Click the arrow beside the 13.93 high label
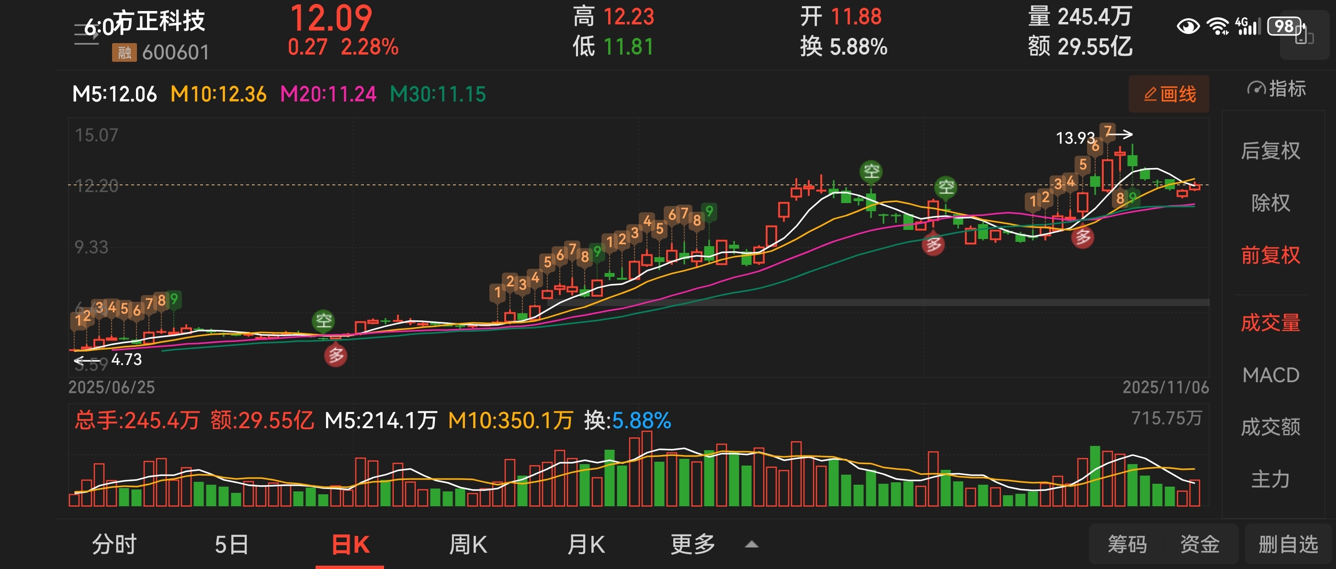Screen dimensions: 1336x569 (x=1123, y=134)
